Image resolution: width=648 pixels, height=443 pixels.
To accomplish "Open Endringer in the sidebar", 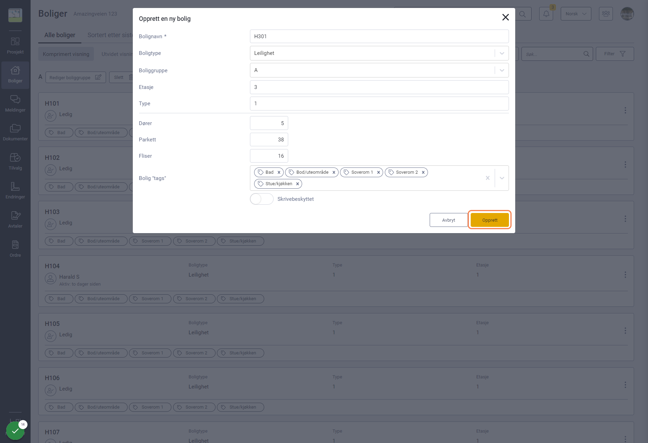I will pos(15,191).
